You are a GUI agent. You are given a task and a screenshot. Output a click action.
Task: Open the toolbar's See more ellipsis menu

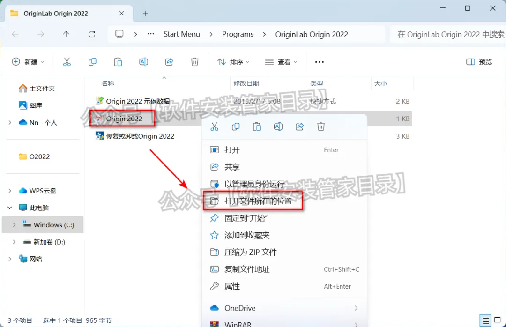tap(319, 62)
